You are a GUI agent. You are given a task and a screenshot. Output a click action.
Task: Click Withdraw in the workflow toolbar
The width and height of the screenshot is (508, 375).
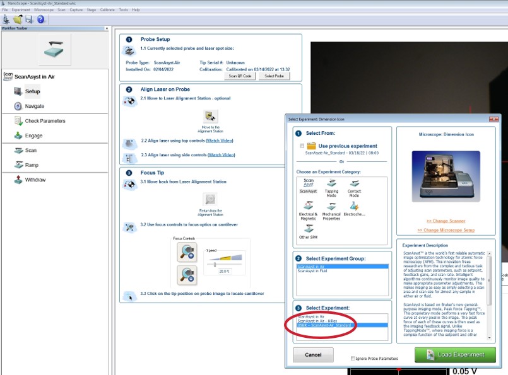[x=35, y=180]
